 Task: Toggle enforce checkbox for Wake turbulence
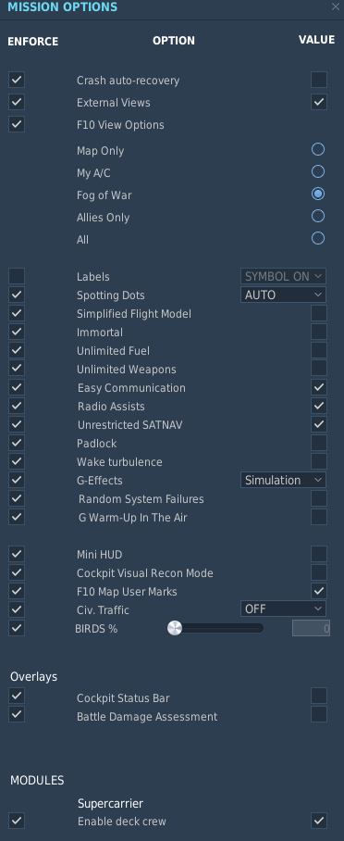[x=17, y=461]
